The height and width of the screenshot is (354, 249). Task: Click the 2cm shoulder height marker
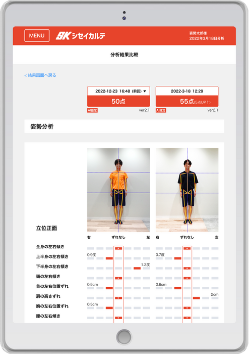pos(196,298)
